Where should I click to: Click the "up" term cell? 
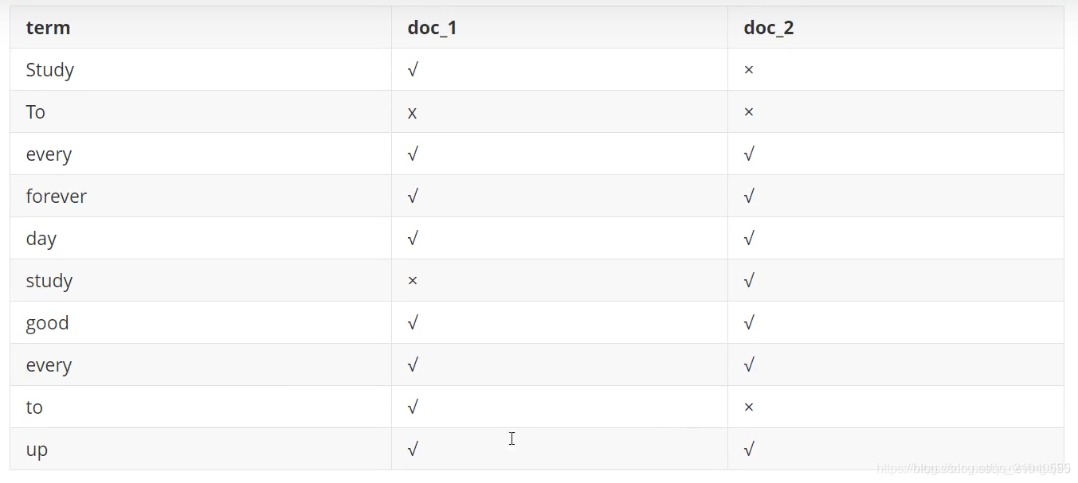37,450
